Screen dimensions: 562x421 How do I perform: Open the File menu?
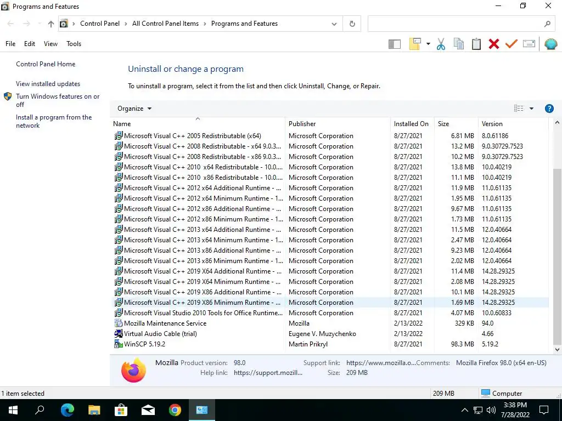pyautogui.click(x=10, y=44)
